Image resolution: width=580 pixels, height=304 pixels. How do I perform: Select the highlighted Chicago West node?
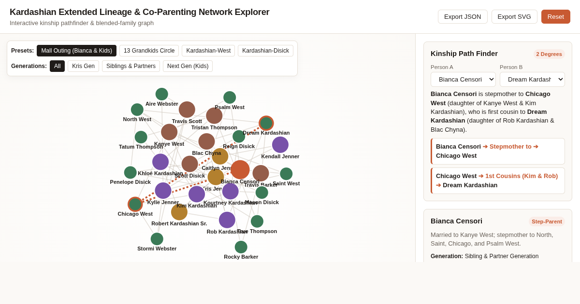pos(135,204)
